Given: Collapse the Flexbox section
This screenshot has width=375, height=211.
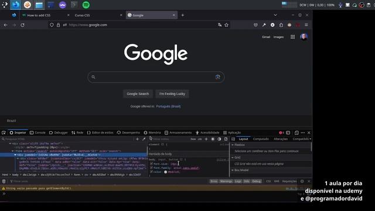Looking at the screenshot, I should pyautogui.click(x=233, y=145).
